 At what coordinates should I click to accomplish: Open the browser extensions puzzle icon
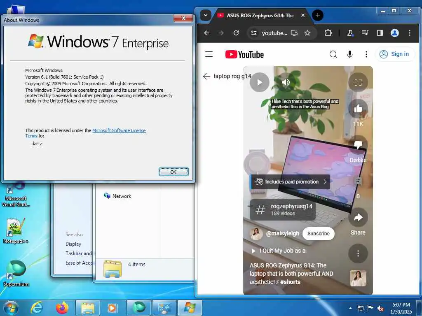[328, 33]
